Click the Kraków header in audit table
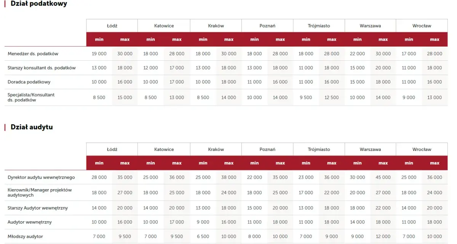Viewport: 457px width, 244px height. pos(216,149)
